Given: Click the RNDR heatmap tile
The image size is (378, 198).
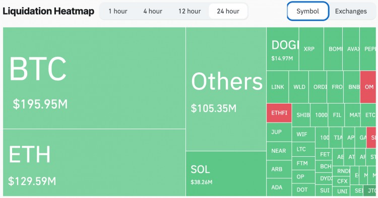Looking at the screenshot, I should (x=341, y=171).
